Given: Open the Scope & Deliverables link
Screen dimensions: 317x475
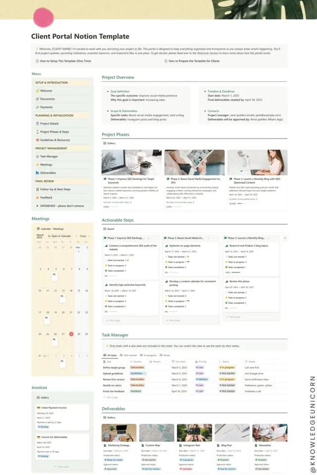Looking at the screenshot, I should 124,111.
